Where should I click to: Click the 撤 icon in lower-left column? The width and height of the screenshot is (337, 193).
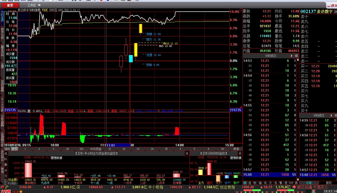click(6, 164)
